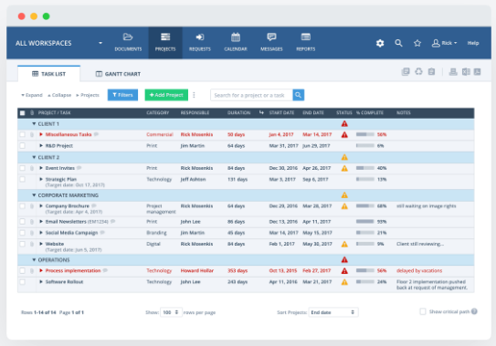Sort by the Responsible column header

195,113
